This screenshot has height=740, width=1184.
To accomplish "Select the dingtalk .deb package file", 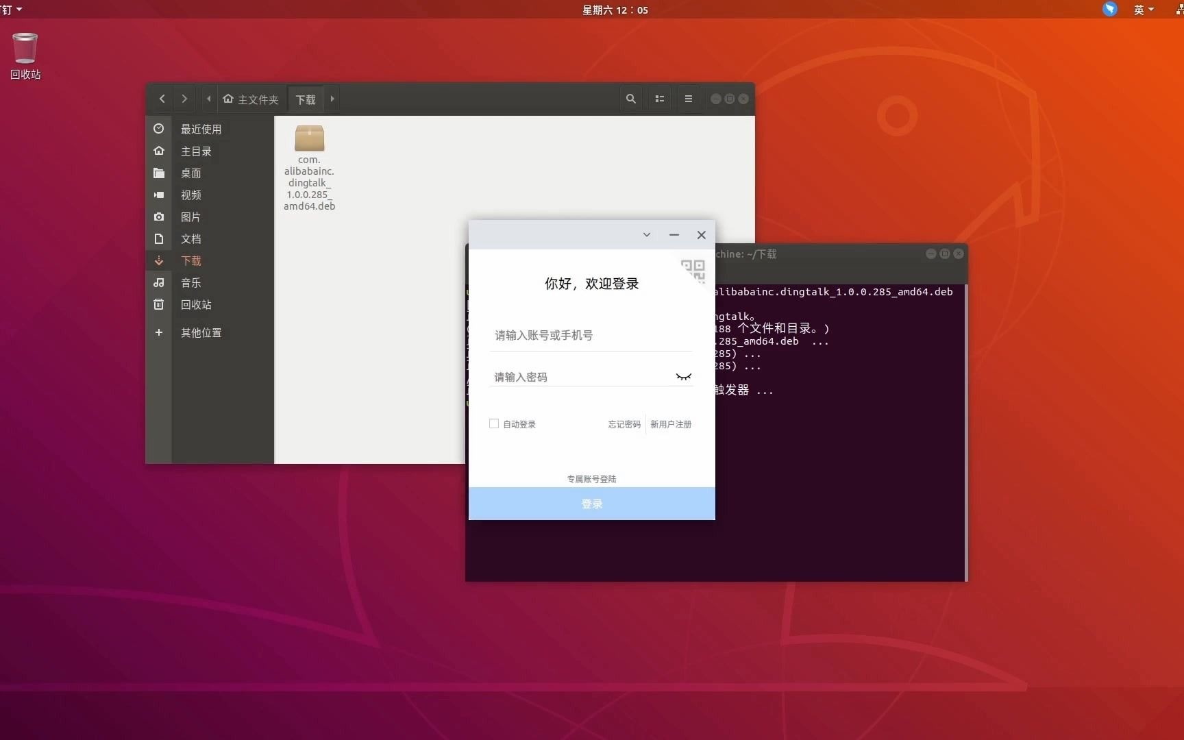I will 310,168.
